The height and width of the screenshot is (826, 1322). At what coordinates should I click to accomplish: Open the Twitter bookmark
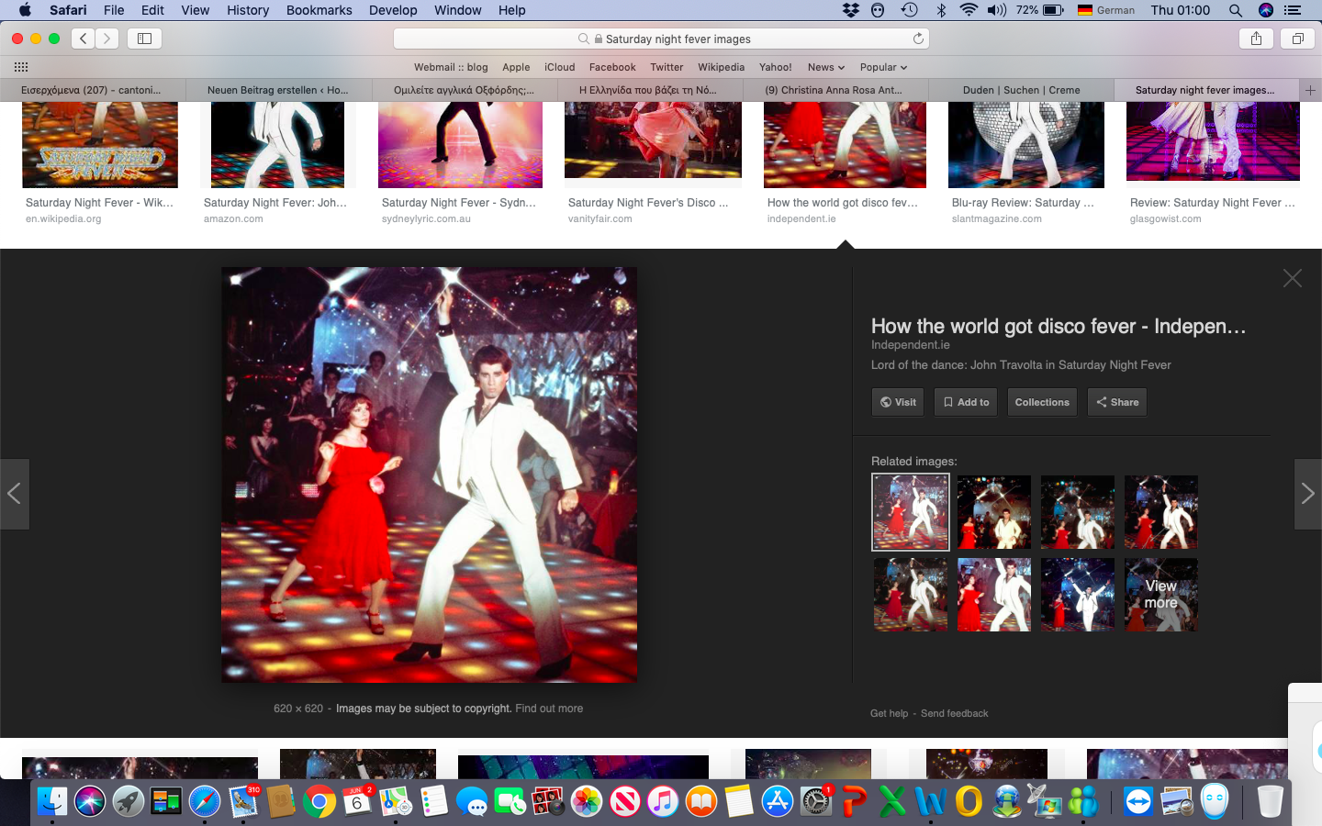667,67
